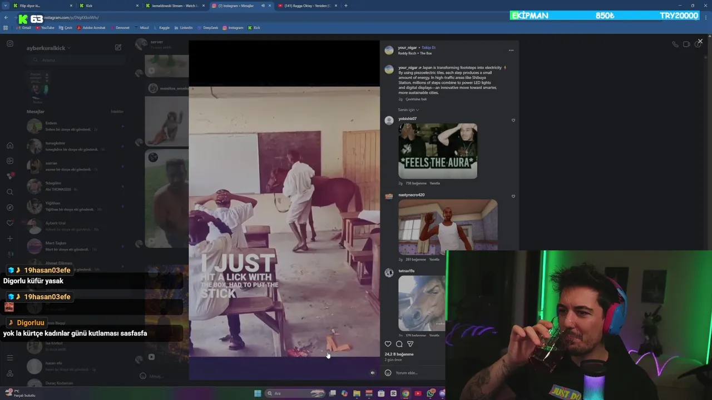The image size is (712, 400).
Task: Open the Kaggle bookmark
Action: tap(161, 27)
